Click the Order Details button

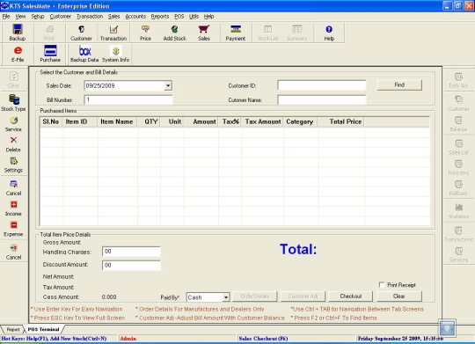tap(255, 296)
